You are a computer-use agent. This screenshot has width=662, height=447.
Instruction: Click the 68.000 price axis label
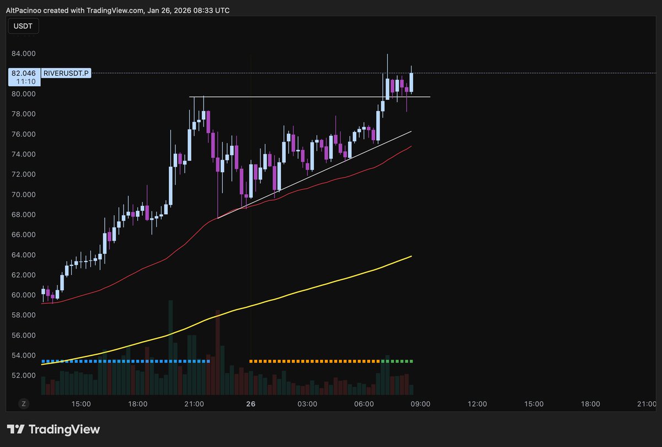(23, 215)
